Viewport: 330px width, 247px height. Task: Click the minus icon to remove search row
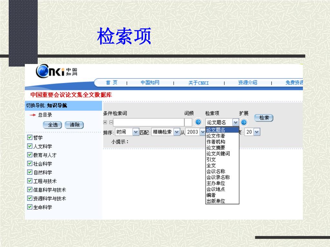[111, 122]
